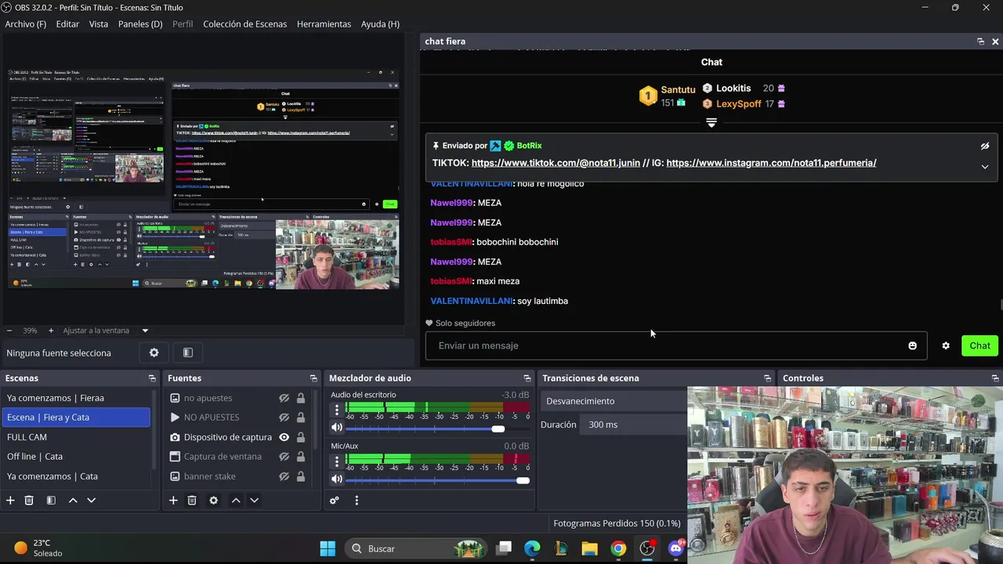Image resolution: width=1003 pixels, height=564 pixels.
Task: Open chat settings gear icon
Action: 946,345
